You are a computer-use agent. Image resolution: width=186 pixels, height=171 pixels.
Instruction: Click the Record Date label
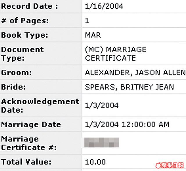pyautogui.click(x=29, y=6)
